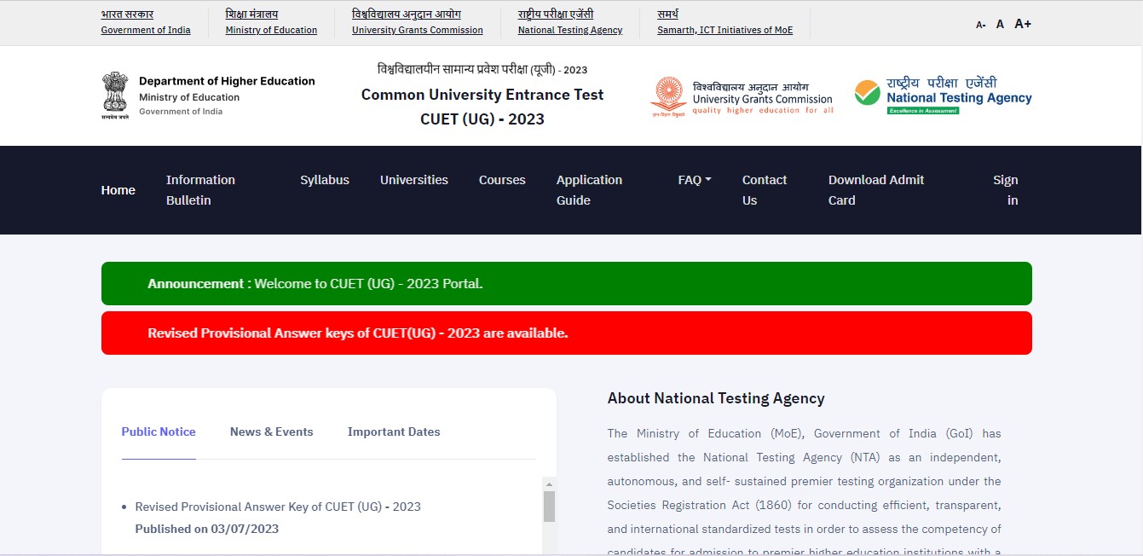1143x556 pixels.
Task: Go to the Syllabus page
Action: (325, 180)
